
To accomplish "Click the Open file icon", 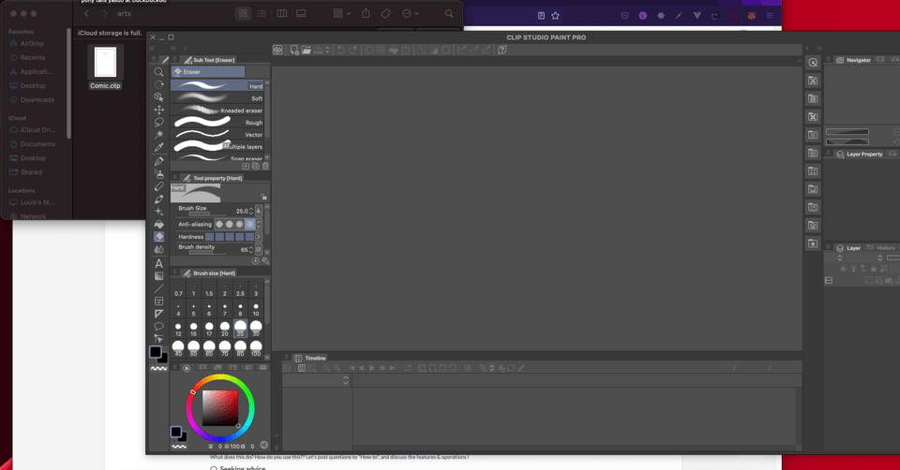I will tap(307, 50).
